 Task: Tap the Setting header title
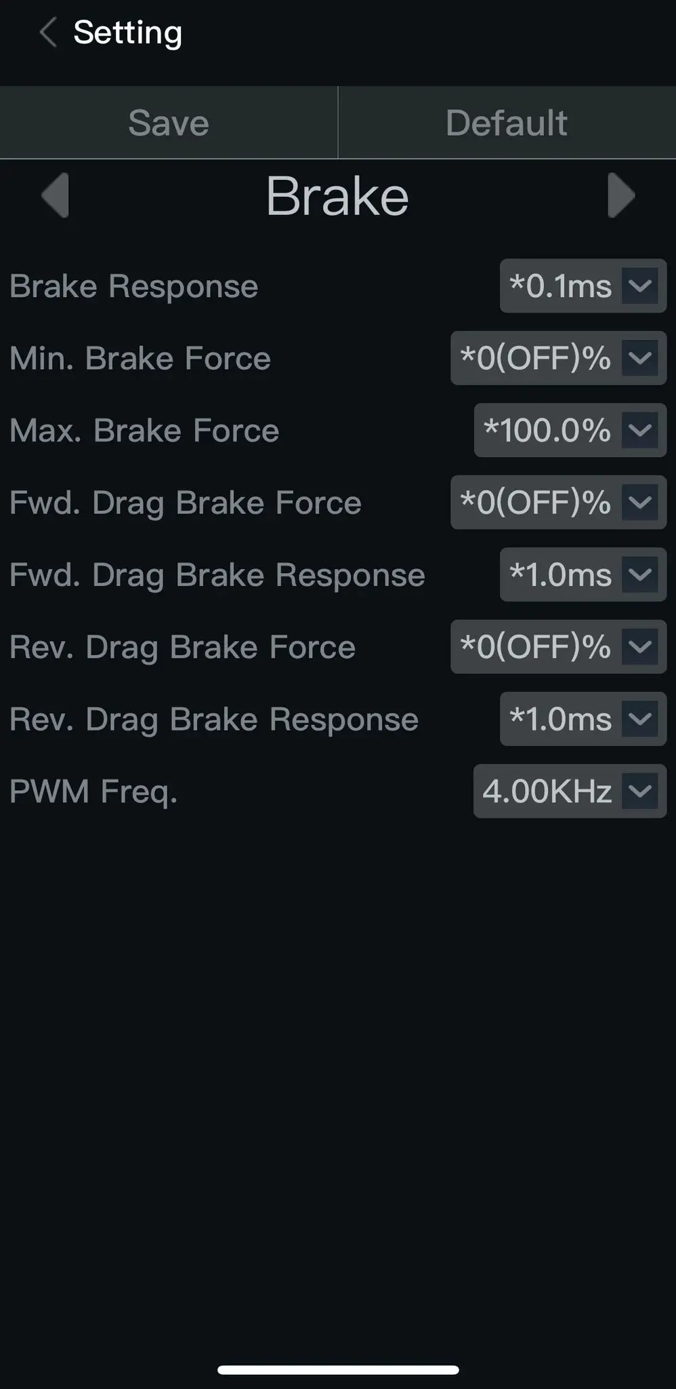127,33
